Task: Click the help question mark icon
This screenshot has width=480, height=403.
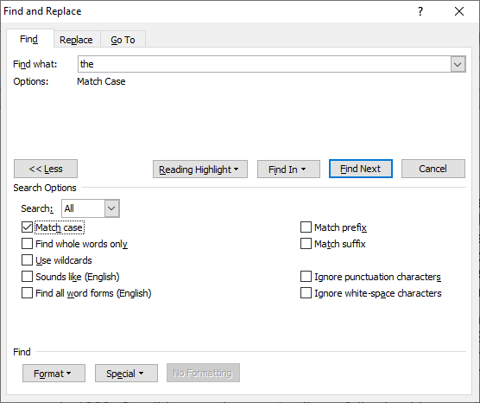Action: [420, 11]
